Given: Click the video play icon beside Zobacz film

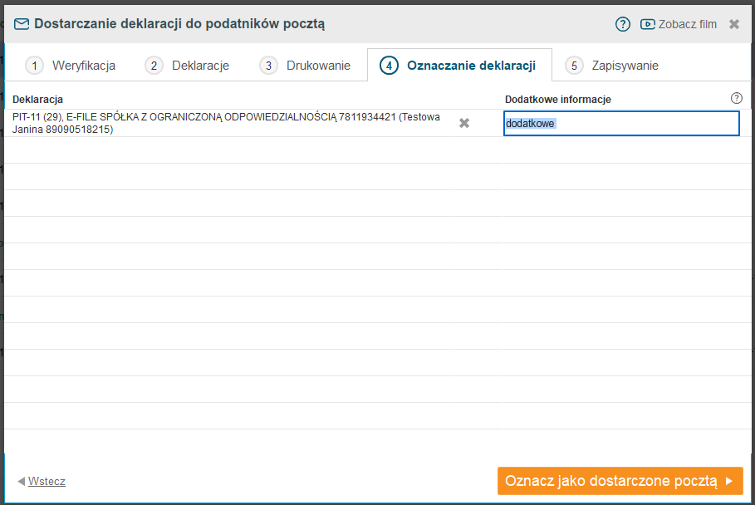Looking at the screenshot, I should pyautogui.click(x=648, y=24).
